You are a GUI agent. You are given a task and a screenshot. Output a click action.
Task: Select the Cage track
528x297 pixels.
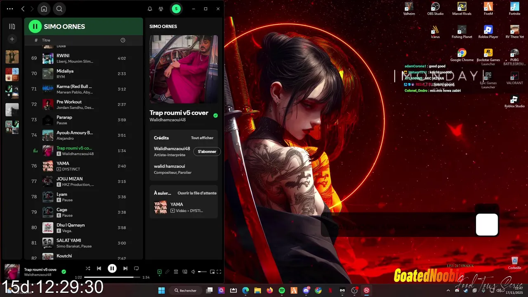[83, 212]
